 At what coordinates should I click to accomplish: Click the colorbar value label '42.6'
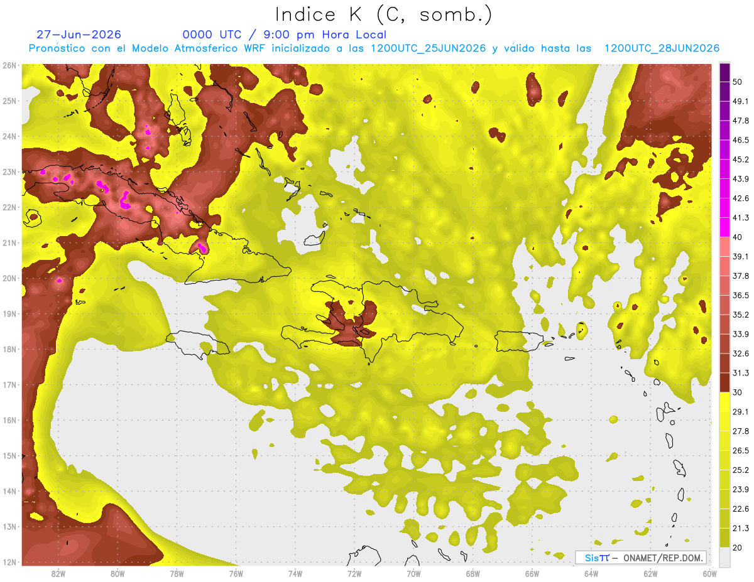click(x=741, y=198)
